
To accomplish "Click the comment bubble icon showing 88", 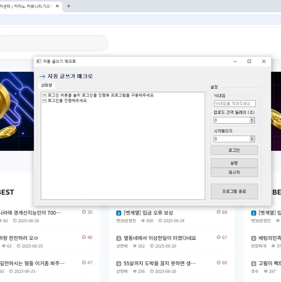I will coord(218,212).
